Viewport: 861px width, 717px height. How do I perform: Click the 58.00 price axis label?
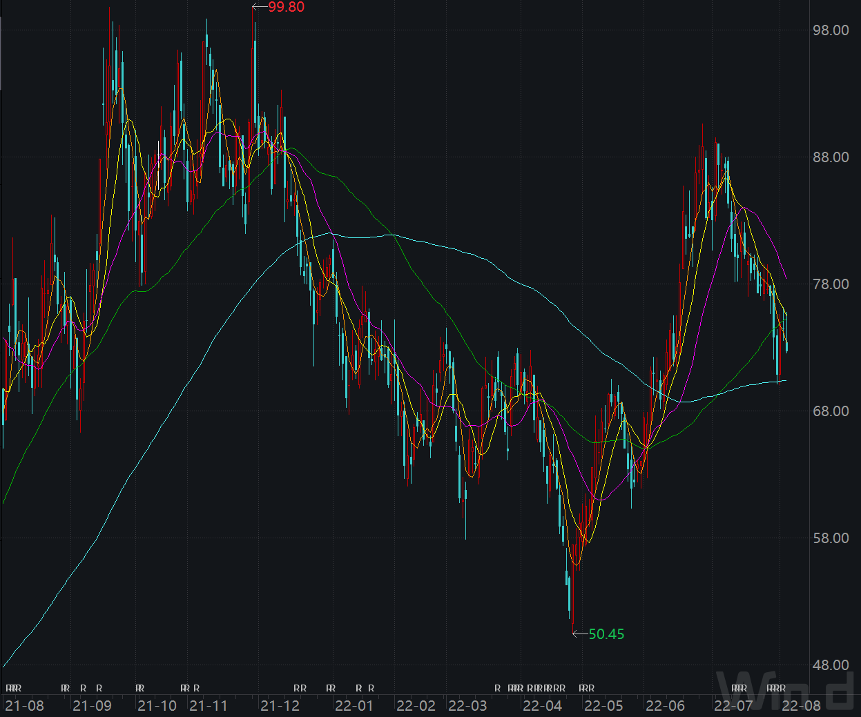click(x=831, y=538)
